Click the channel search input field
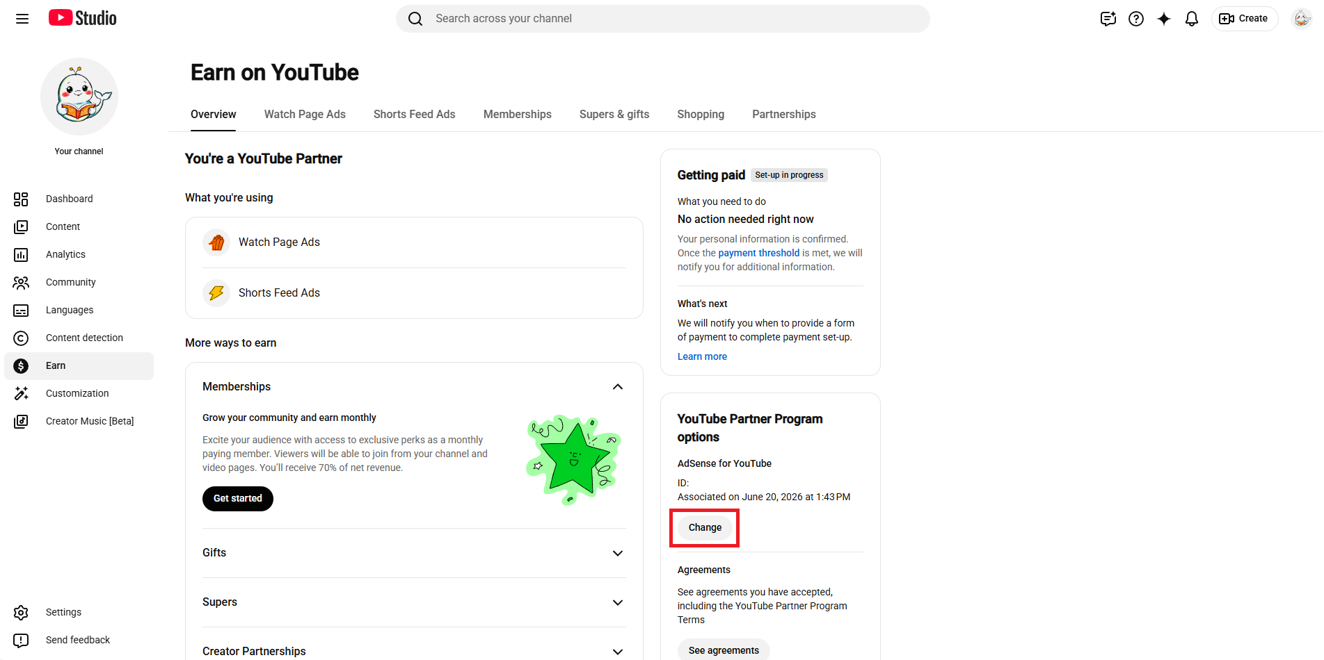 (x=663, y=19)
